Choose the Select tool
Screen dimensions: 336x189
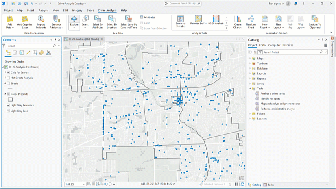(85, 22)
